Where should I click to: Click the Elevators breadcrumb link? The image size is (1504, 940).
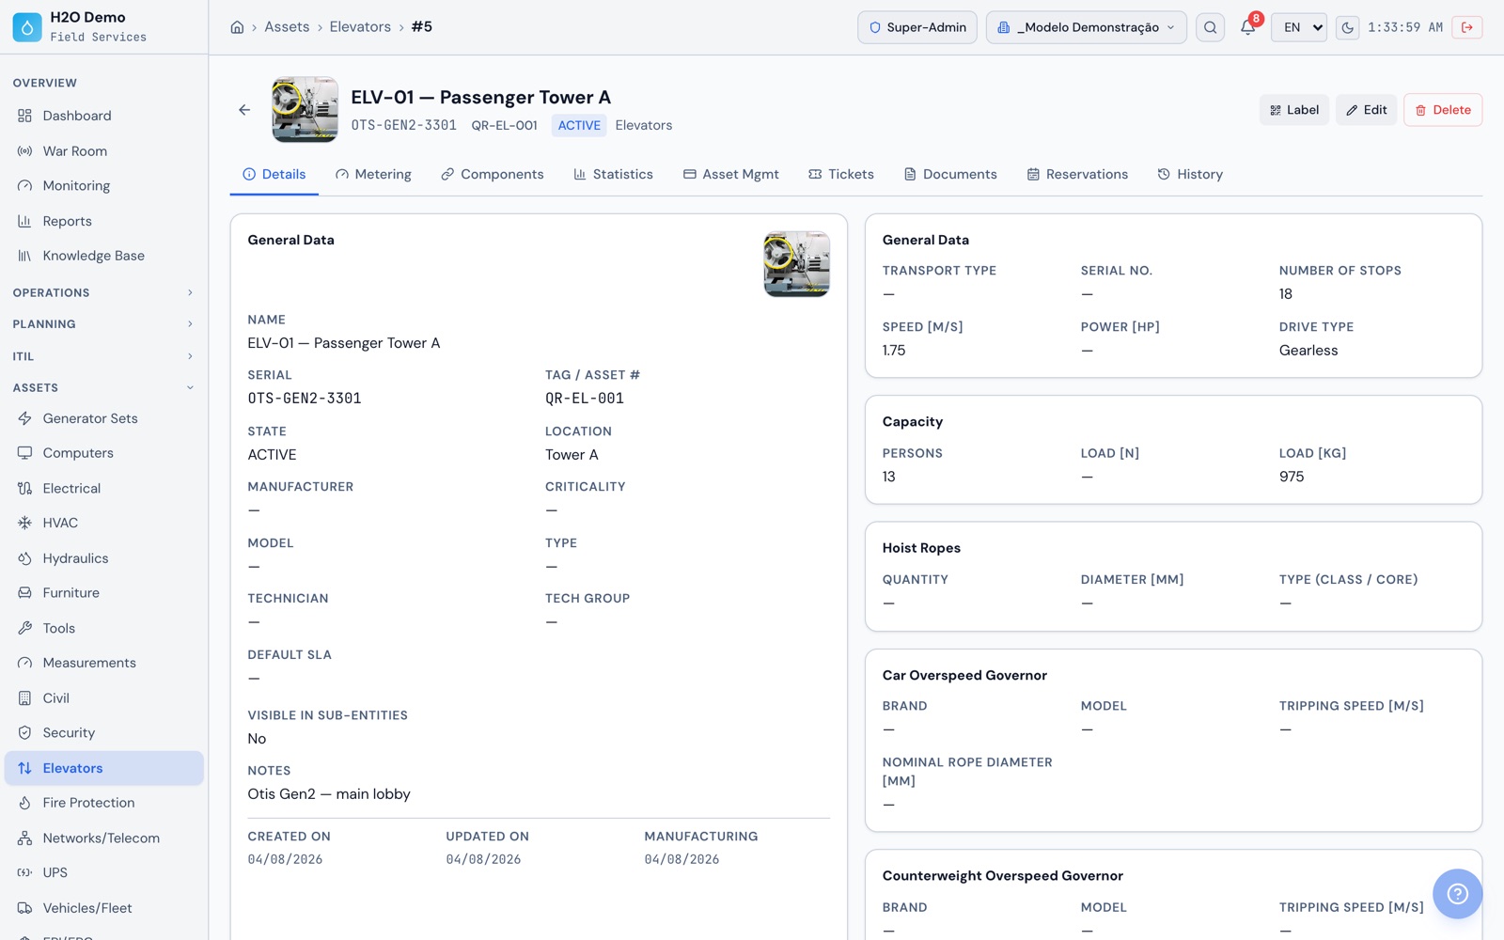click(360, 27)
